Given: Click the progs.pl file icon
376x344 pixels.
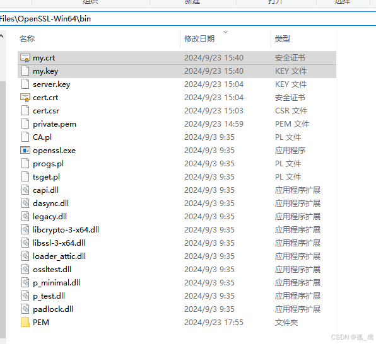Looking at the screenshot, I should click(x=25, y=164).
